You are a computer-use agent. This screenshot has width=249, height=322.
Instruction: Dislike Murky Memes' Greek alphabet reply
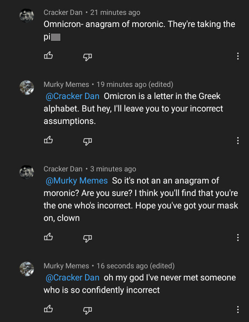(x=88, y=141)
